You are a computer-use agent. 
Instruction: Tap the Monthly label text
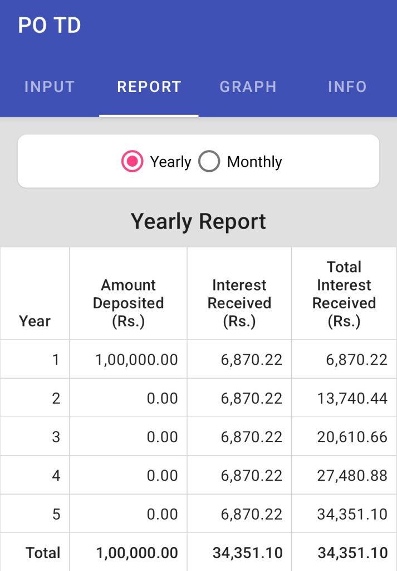click(254, 162)
